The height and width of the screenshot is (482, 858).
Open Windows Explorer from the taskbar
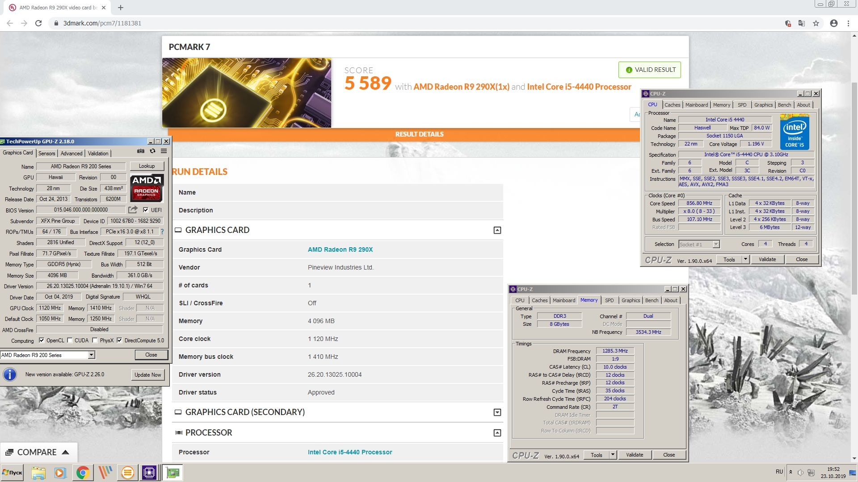[x=38, y=473]
